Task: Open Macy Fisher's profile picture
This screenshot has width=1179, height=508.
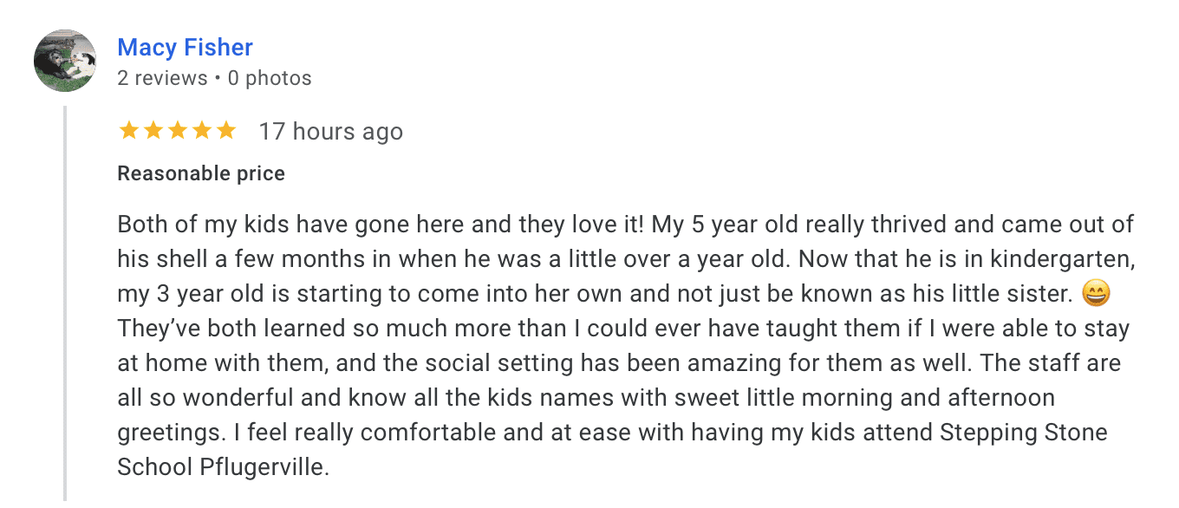Action: [65, 61]
